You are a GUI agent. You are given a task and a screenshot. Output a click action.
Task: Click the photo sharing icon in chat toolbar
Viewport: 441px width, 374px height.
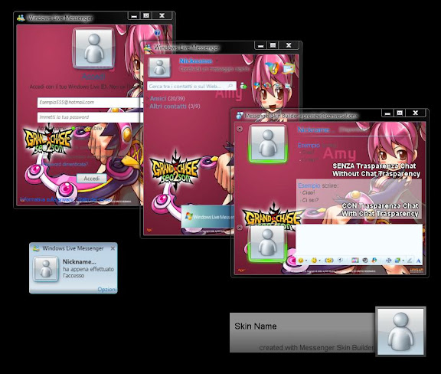pos(355,261)
